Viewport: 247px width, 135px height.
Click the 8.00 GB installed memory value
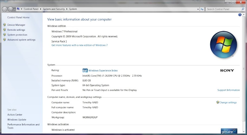(x=86, y=80)
